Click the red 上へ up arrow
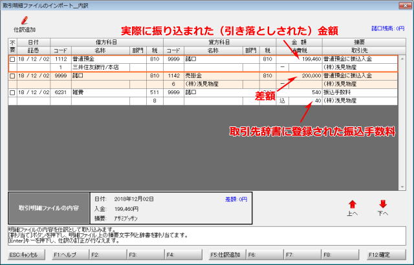Viewport: 414px width, 265px height. tap(352, 204)
